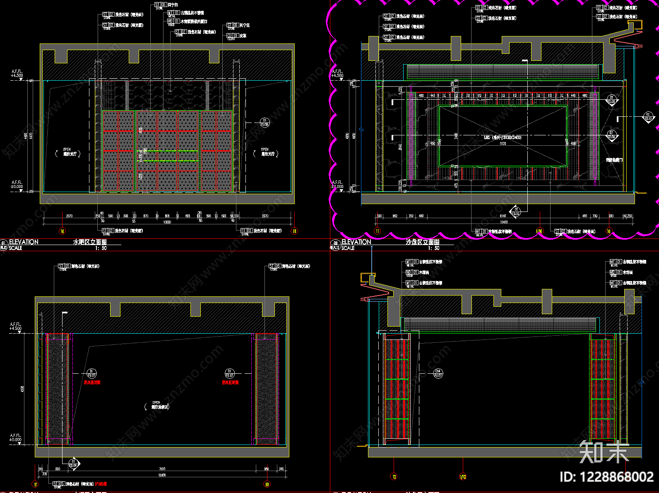Click the 10410 overall dimension text
The width and height of the screenshot is (659, 493).
click(504, 222)
